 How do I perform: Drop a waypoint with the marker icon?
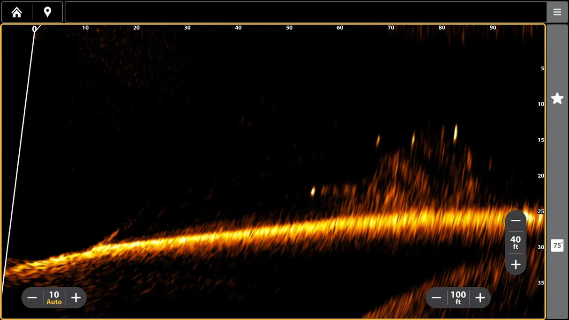[47, 12]
